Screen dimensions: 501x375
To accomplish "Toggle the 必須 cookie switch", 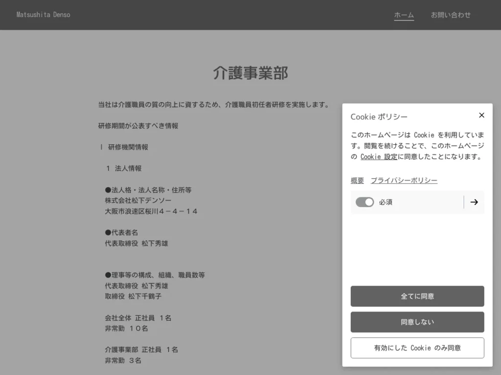I will pos(364,202).
